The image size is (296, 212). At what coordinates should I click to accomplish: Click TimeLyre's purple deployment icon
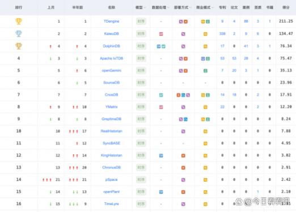pos(183,204)
